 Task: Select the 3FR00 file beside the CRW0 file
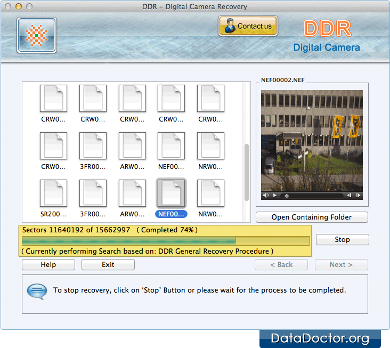click(93, 146)
